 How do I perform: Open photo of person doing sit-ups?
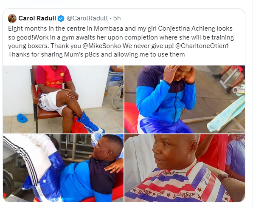[185, 99]
